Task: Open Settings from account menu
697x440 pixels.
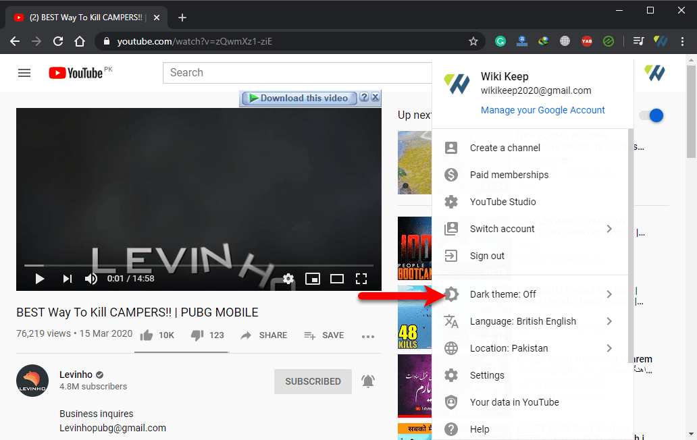Action: pyautogui.click(x=530, y=375)
